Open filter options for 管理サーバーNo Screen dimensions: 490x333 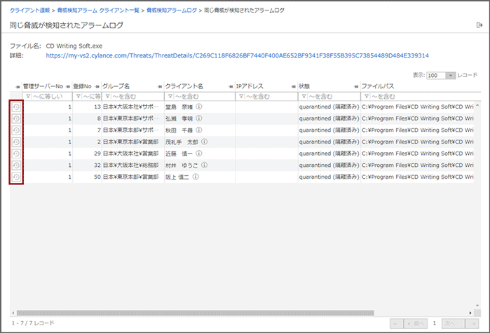(x=28, y=96)
